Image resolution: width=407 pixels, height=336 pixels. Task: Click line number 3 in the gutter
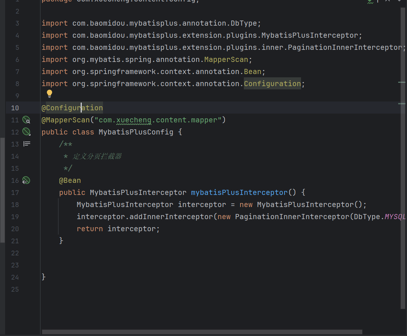17,23
